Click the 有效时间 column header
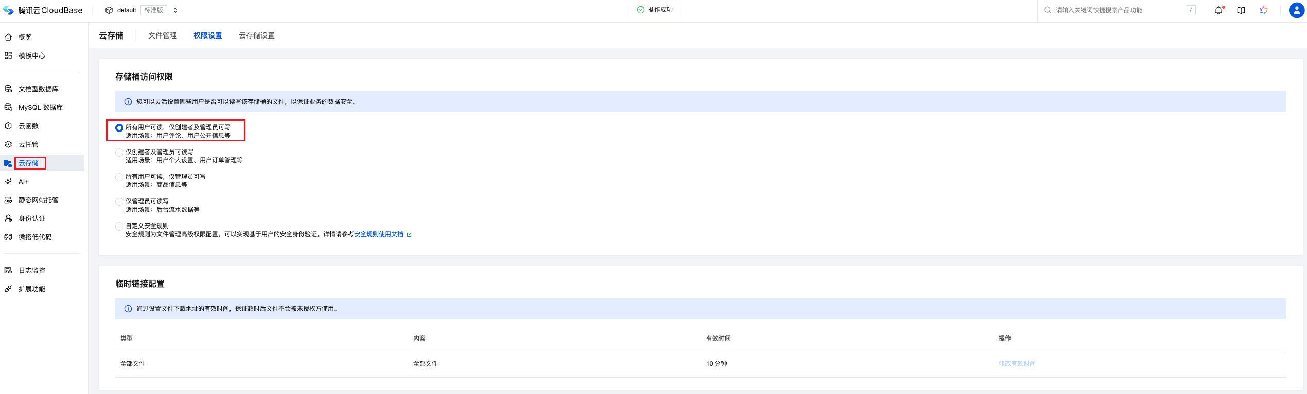The image size is (1307, 394). 718,339
